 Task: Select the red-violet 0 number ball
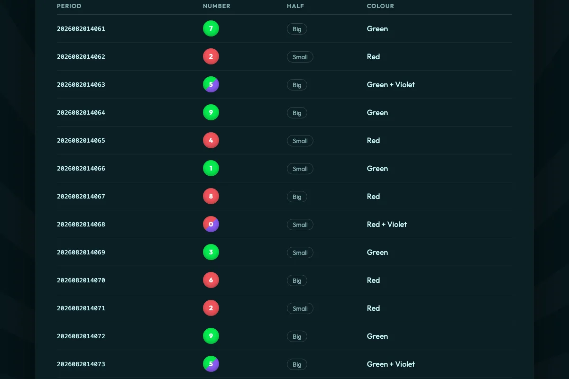(211, 225)
